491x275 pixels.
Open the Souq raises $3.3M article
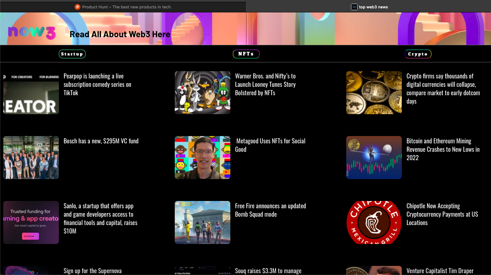[268, 271]
